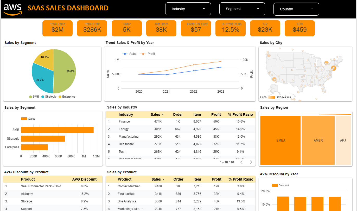
Task: Toggle Strategic legend item in pie chart
Action: [x=49, y=97]
